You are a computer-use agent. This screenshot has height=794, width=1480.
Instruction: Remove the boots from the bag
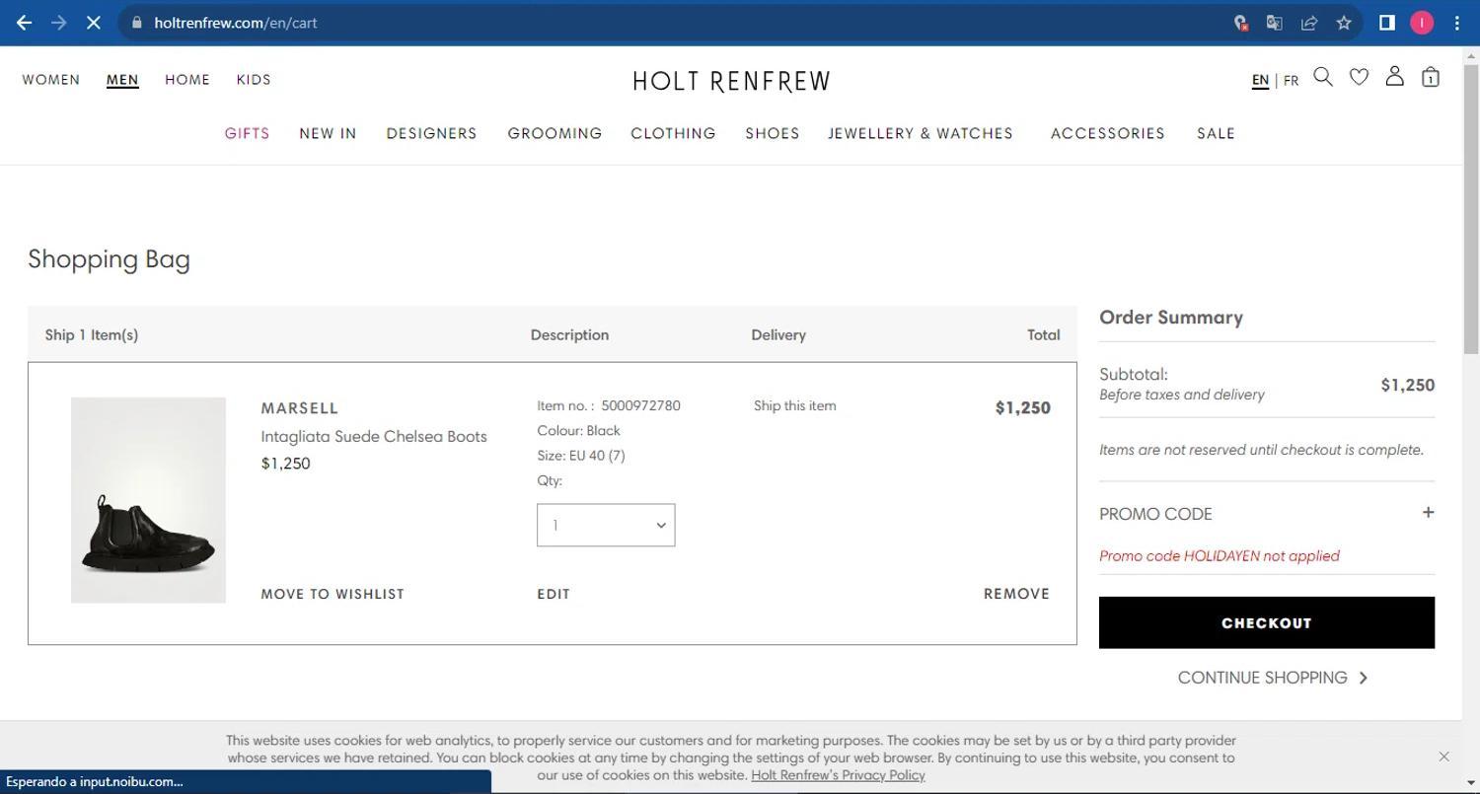click(x=1016, y=594)
